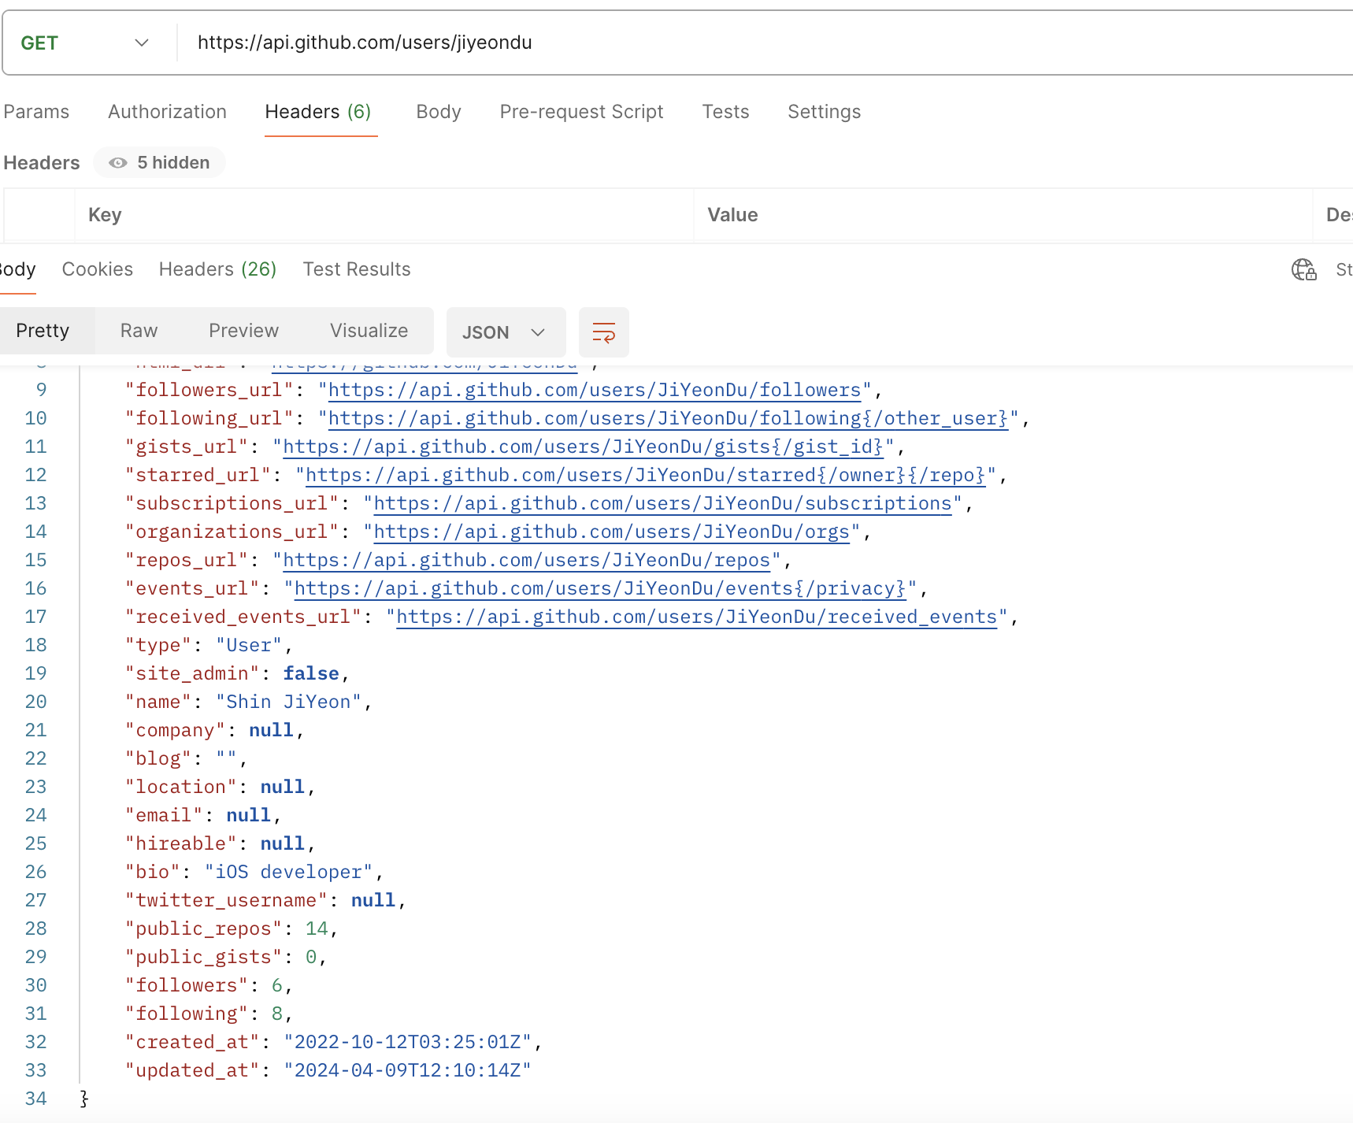Viewport: 1353px width, 1123px height.
Task: Switch to Preview response view
Action: (x=243, y=331)
